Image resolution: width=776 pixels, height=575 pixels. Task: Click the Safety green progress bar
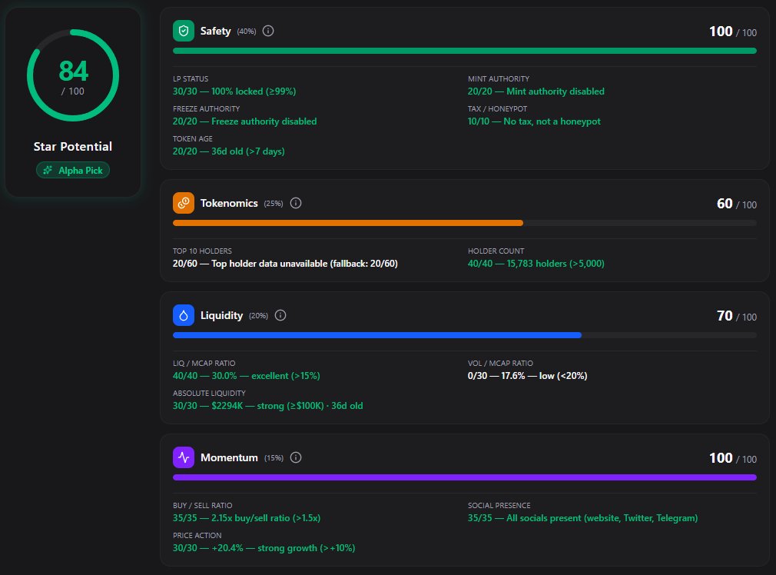[x=464, y=51]
